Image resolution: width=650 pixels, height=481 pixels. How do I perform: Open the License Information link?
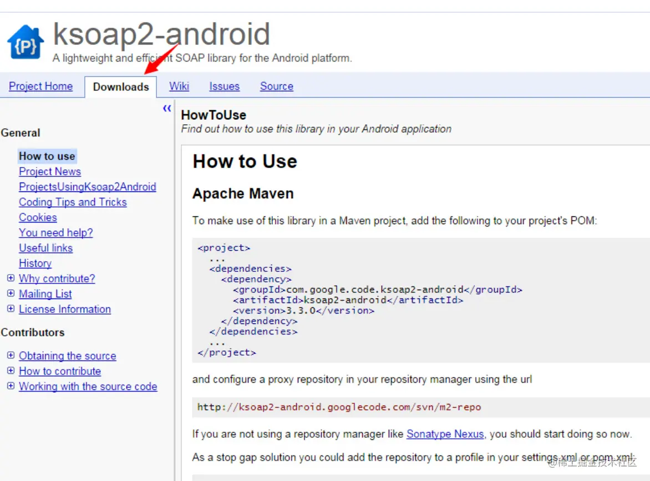click(65, 310)
